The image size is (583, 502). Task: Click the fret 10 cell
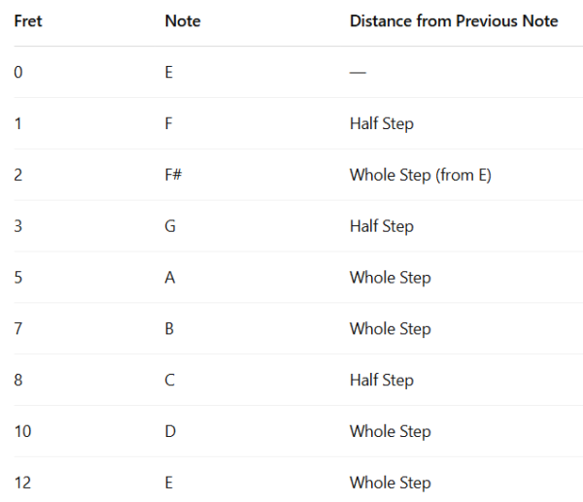tap(21, 431)
